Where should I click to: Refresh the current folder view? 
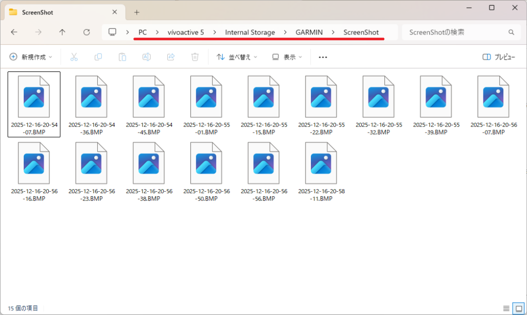tap(86, 32)
